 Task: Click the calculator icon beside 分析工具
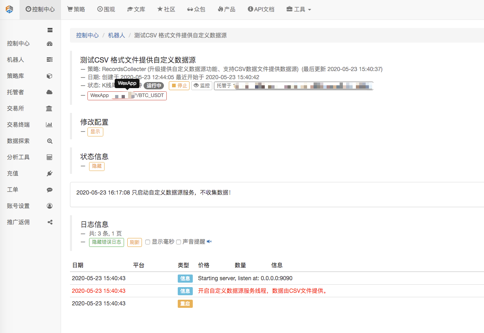coord(50,157)
